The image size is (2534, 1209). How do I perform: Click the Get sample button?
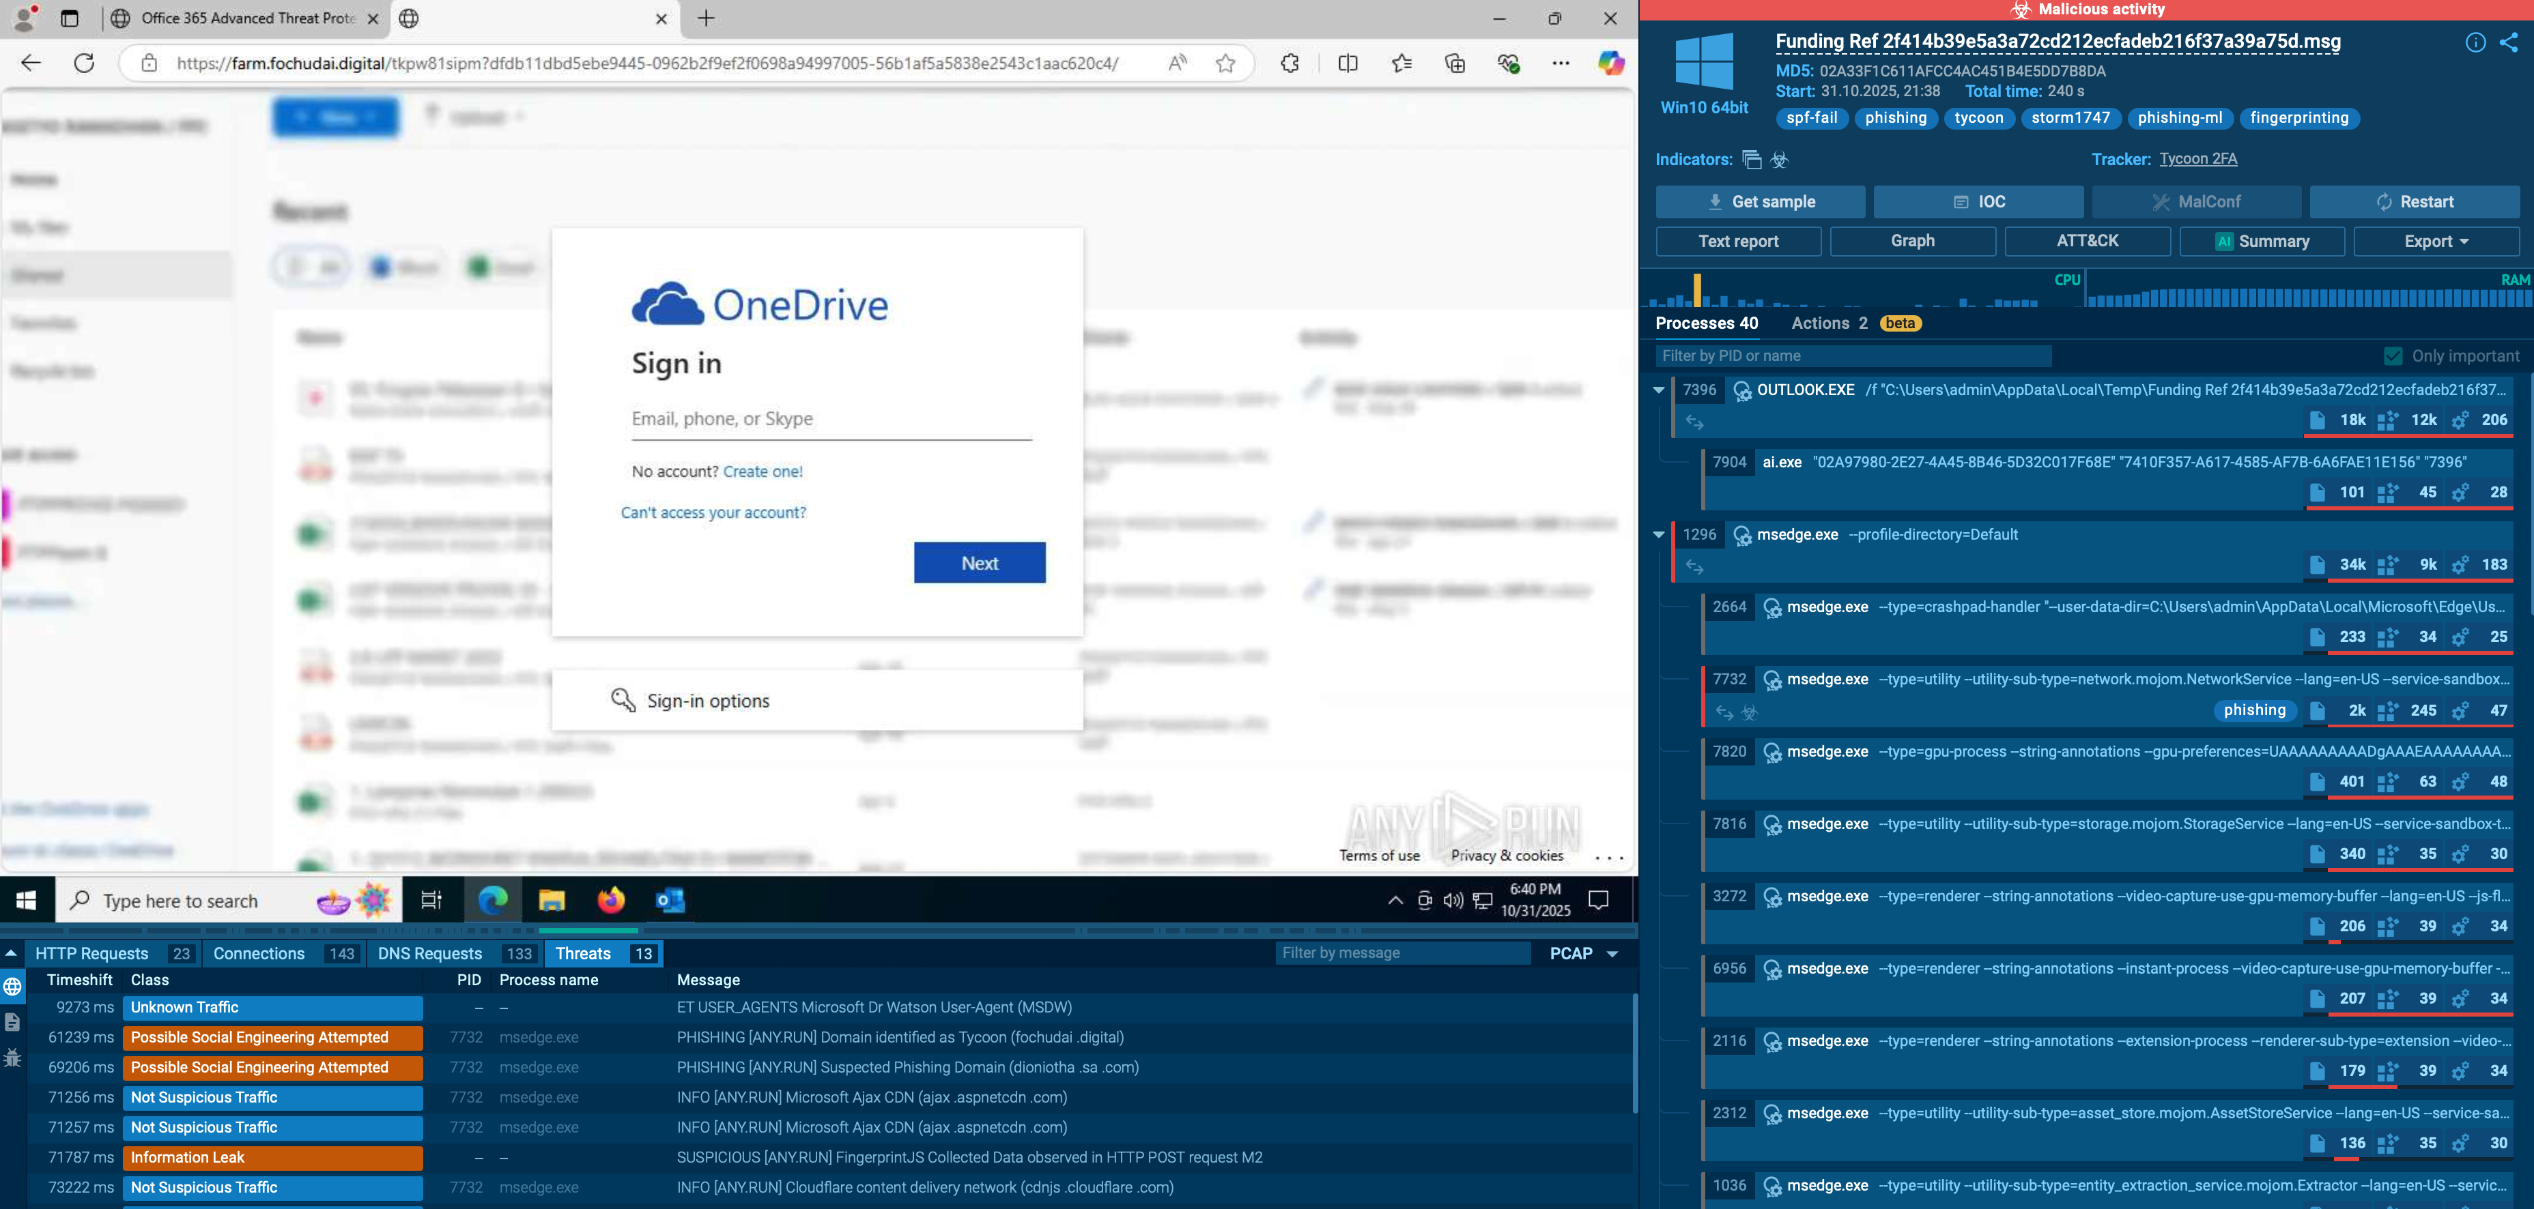tap(1760, 201)
